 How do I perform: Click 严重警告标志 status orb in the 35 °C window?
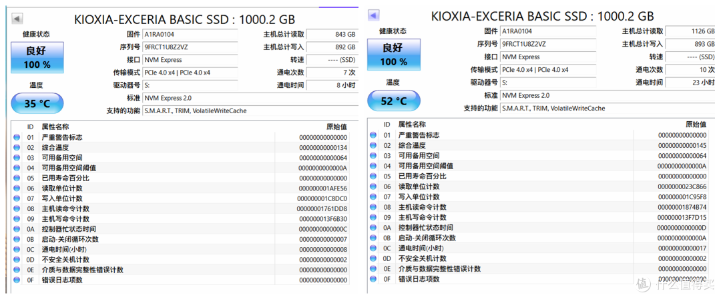pyautogui.click(x=17, y=138)
